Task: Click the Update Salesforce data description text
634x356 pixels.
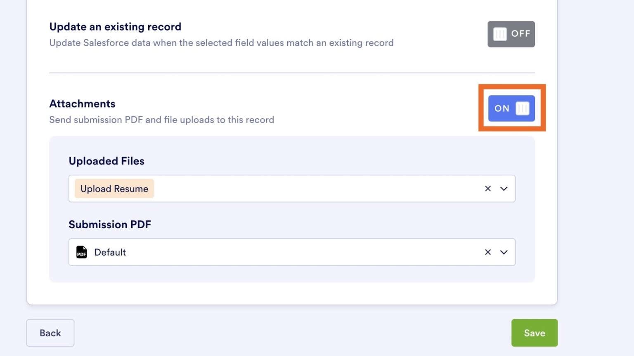Action: (x=221, y=43)
